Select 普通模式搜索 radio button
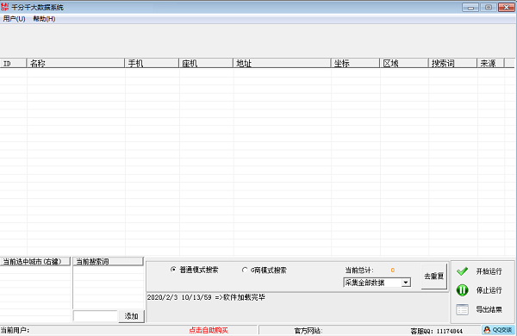The width and height of the screenshot is (517, 336). [x=173, y=270]
